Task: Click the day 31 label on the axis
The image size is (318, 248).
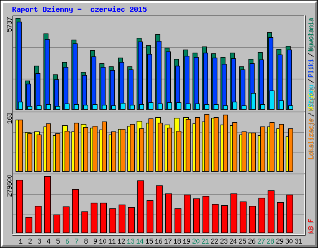Action: tap(298, 241)
